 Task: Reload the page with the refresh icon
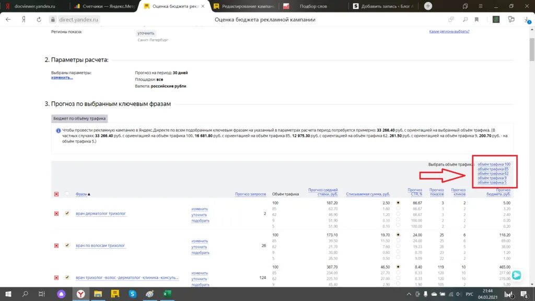tap(39, 19)
